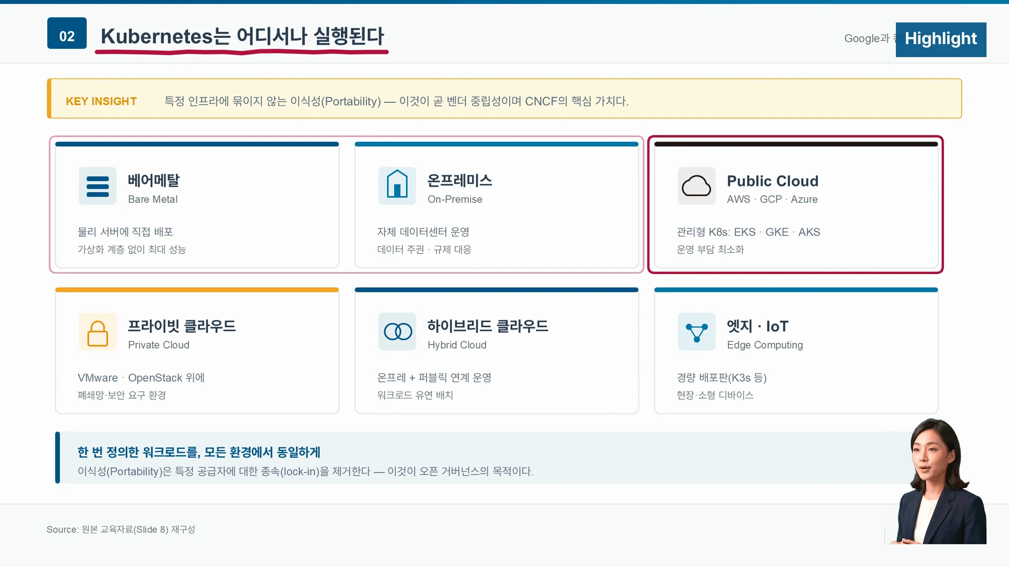1009x567 pixels.
Task: Click the Bare Metal stacked-server icon
Action: coord(98,186)
